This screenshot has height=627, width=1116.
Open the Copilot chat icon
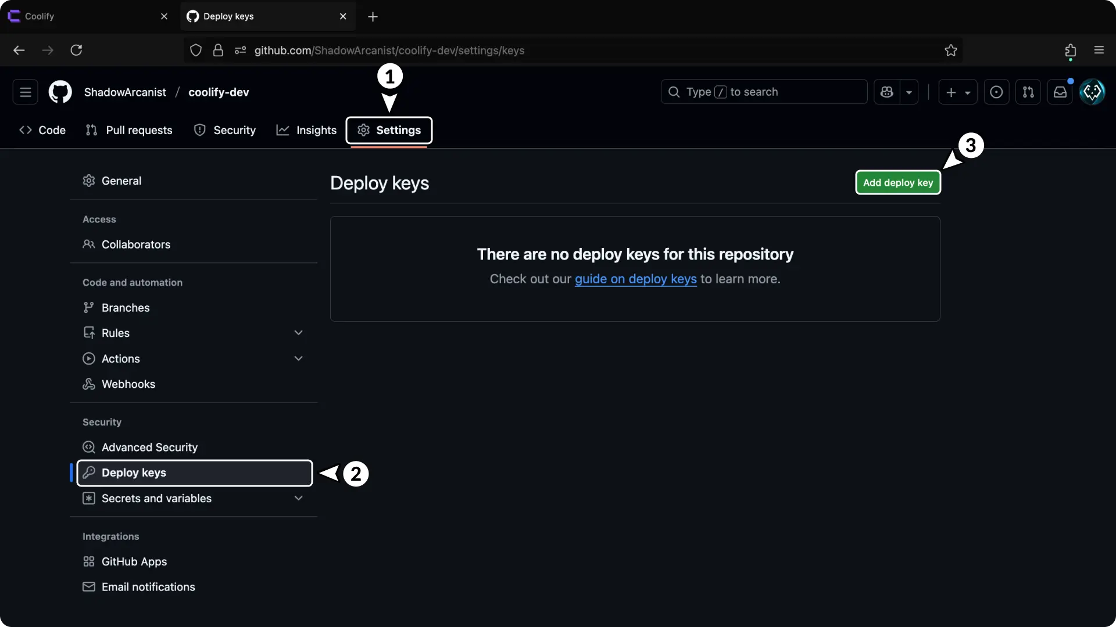(886, 92)
